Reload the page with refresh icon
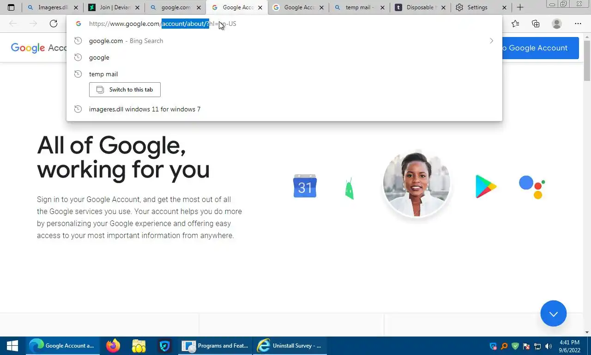The image size is (591, 355). [54, 24]
